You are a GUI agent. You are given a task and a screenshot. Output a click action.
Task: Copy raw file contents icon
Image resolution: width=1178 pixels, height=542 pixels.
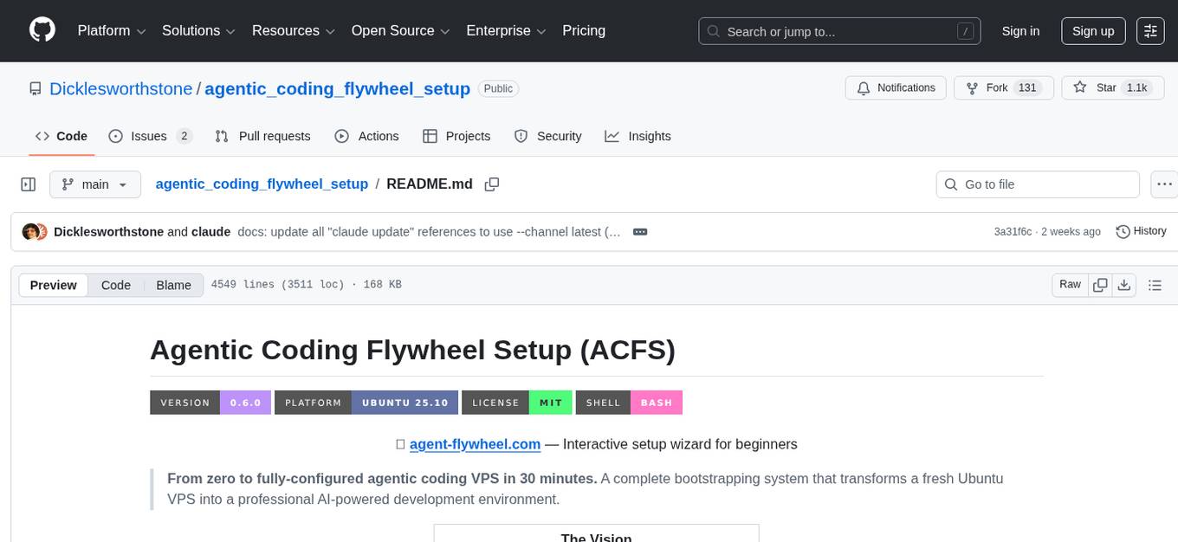pos(1100,284)
